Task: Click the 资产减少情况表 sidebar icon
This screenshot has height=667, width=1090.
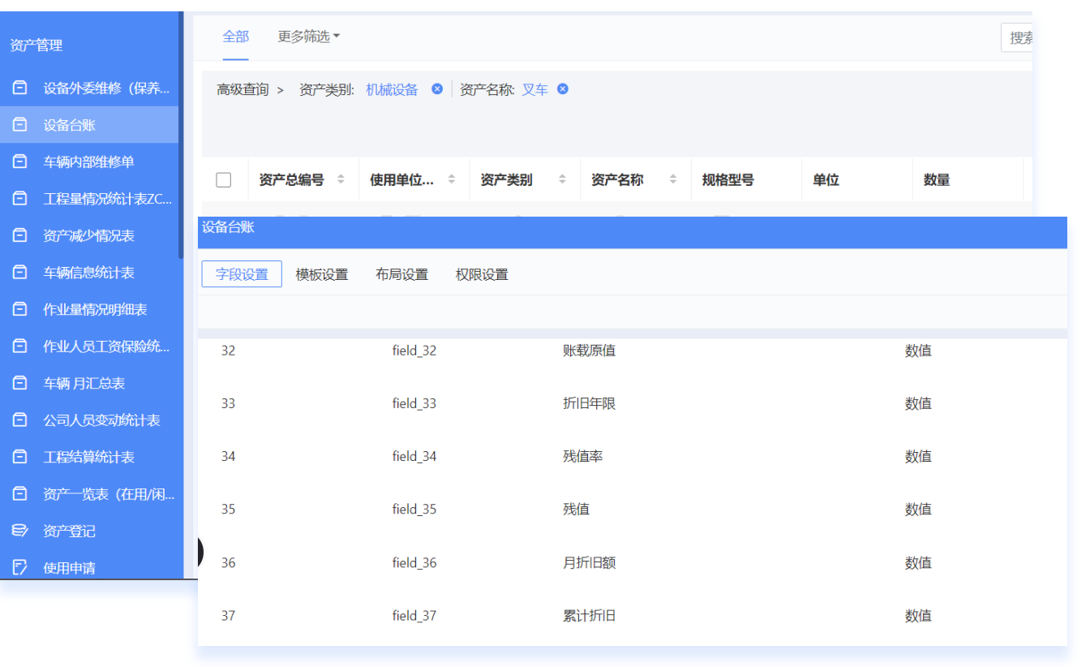Action: pos(20,235)
